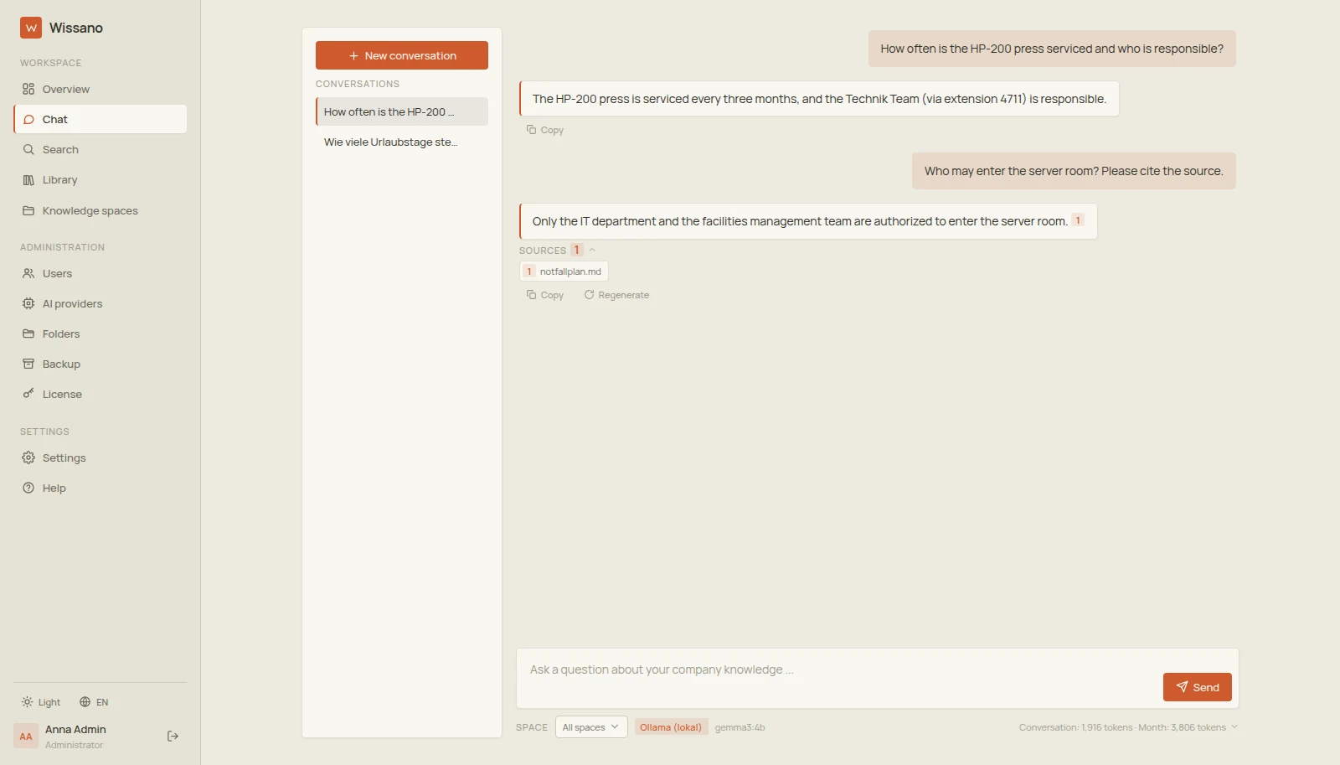Open the All spaces dropdown
The width and height of the screenshot is (1340, 765).
tap(591, 727)
